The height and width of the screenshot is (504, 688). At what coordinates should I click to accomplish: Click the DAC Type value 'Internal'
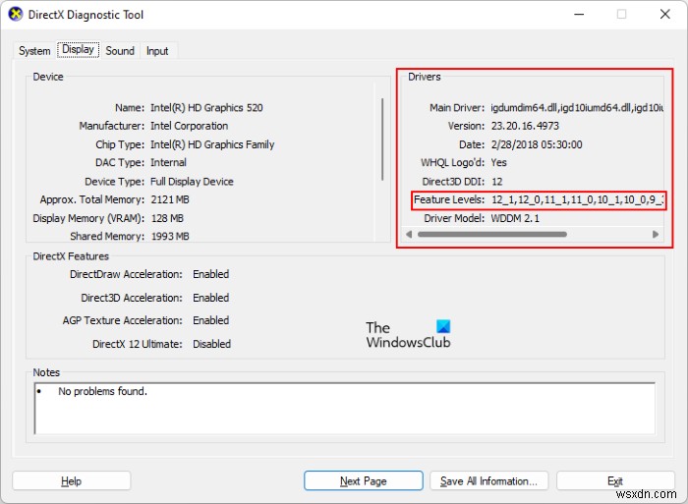(168, 163)
